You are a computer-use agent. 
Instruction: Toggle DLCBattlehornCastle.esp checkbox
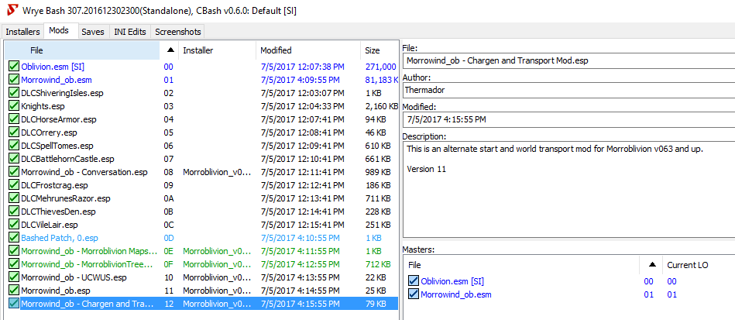pyautogui.click(x=14, y=159)
